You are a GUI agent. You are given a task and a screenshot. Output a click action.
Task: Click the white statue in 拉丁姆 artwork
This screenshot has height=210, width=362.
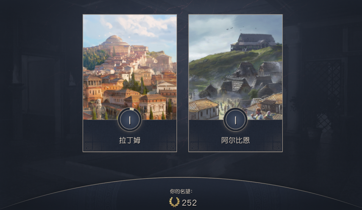99,109
